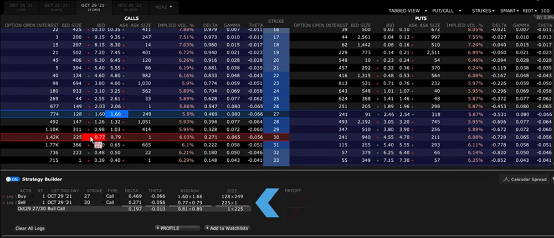The width and height of the screenshot is (554, 238).
Task: Click the call bid 9.15 at strike 17
Action: click(x=100, y=36)
